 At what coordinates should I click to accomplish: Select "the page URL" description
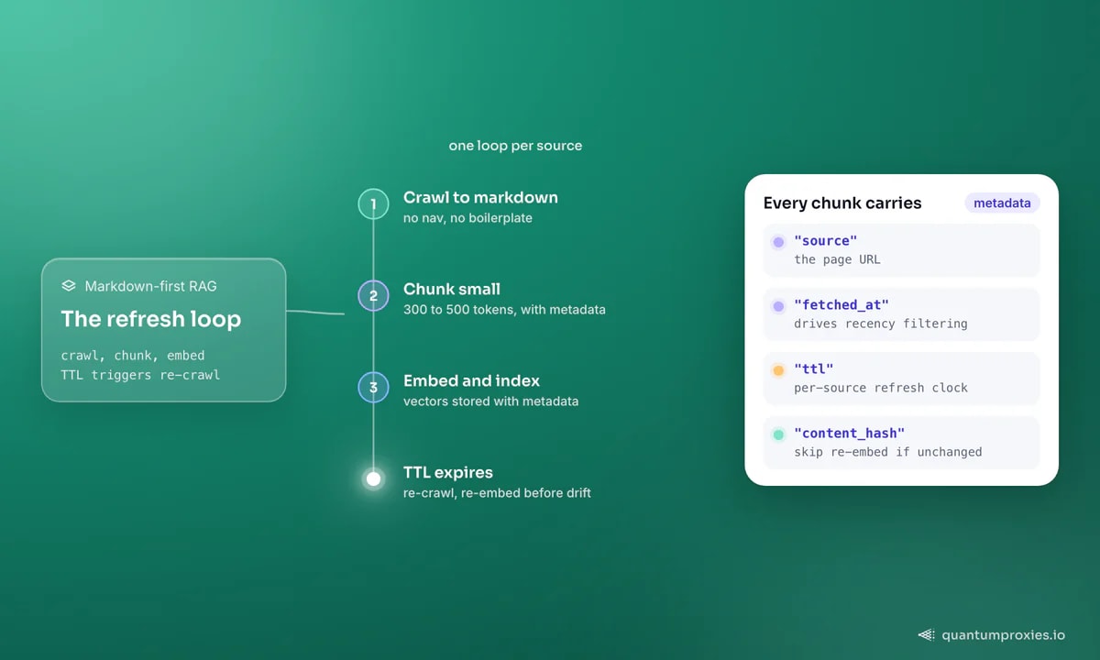click(x=837, y=259)
